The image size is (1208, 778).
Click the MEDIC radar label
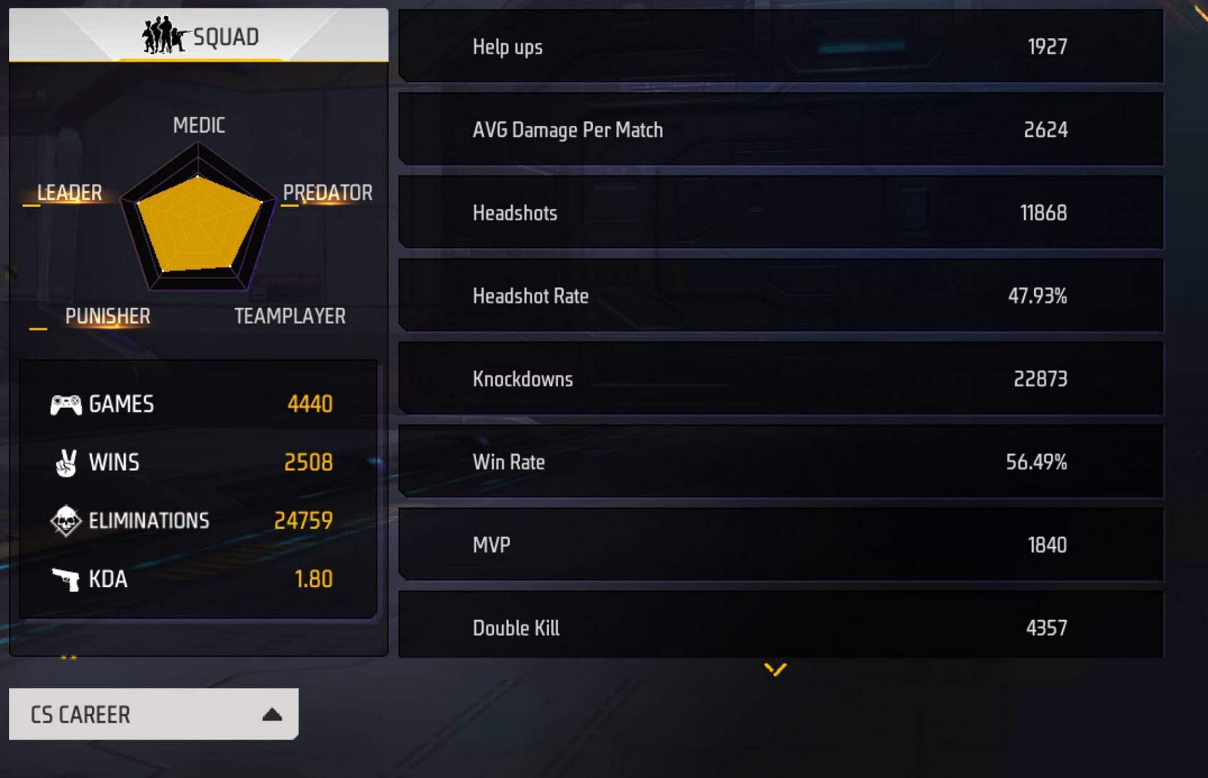click(199, 125)
